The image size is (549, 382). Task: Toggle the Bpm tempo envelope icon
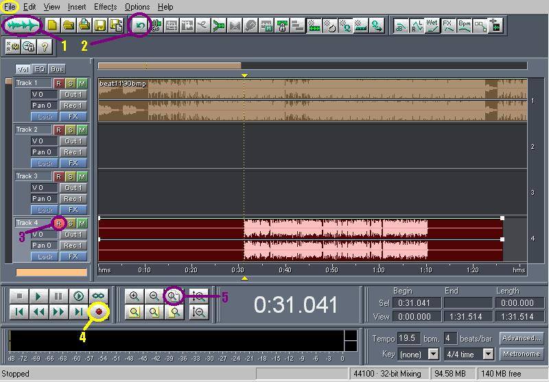465,25
